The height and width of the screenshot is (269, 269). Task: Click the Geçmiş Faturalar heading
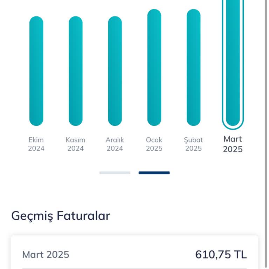tap(61, 216)
